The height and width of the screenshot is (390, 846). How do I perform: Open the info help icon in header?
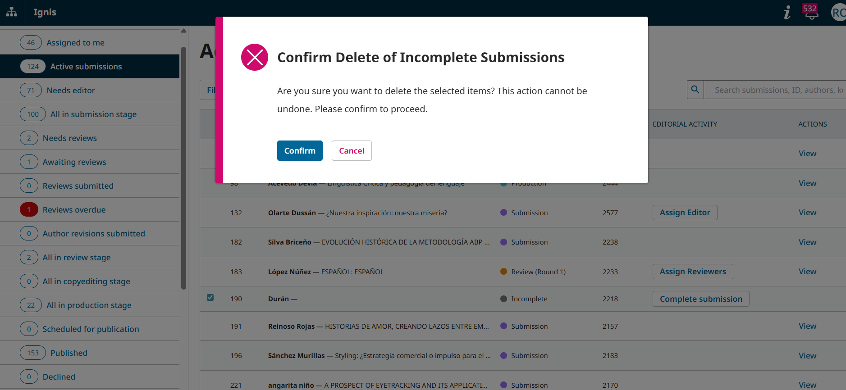coord(787,12)
